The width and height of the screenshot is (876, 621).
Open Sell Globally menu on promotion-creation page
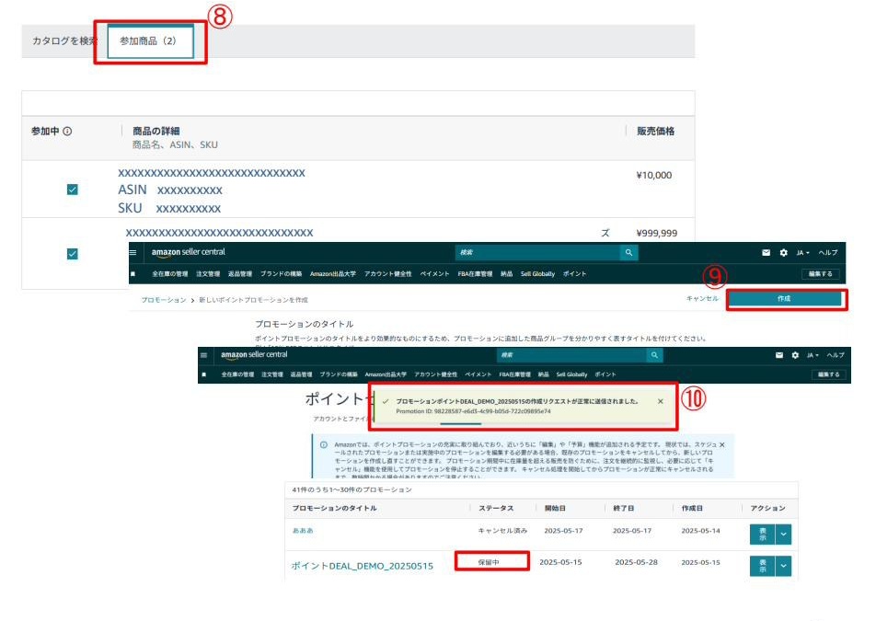coord(537,273)
